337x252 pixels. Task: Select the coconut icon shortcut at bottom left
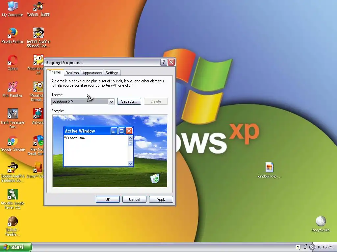point(13,226)
